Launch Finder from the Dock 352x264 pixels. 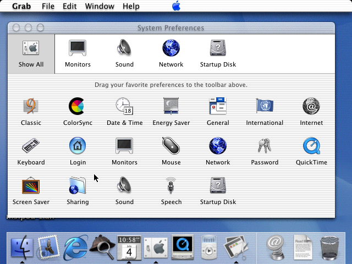point(22,248)
